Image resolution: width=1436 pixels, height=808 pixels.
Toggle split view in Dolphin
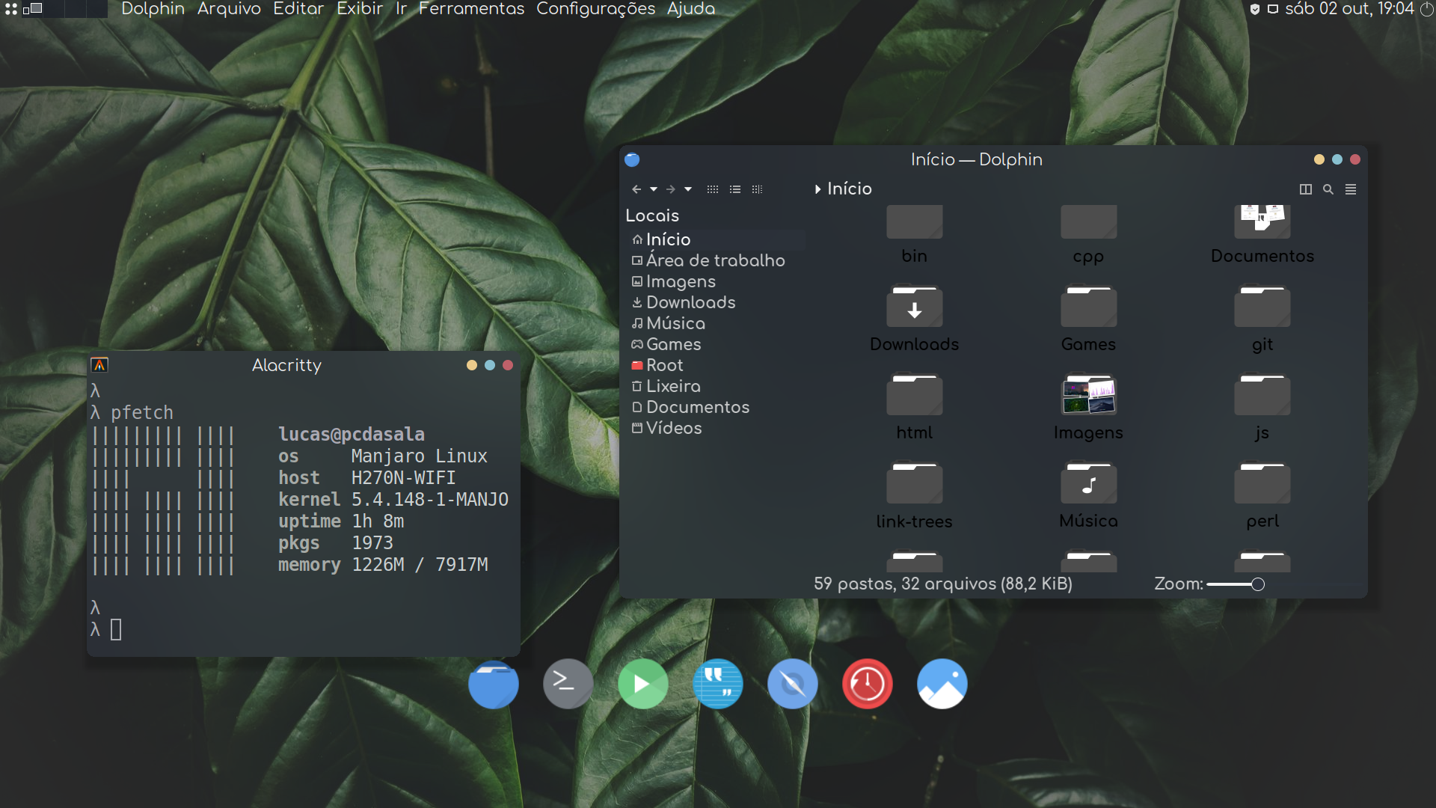(x=1306, y=189)
